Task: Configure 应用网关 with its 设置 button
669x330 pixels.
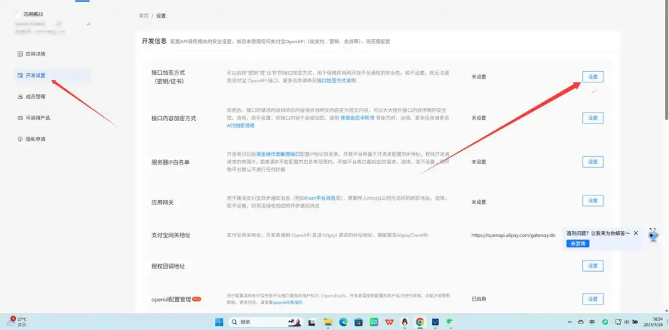Action: coord(593,201)
